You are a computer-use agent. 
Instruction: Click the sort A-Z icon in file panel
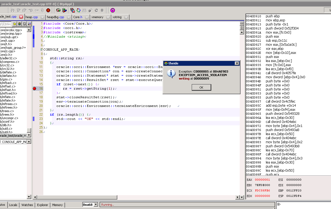point(29,24)
